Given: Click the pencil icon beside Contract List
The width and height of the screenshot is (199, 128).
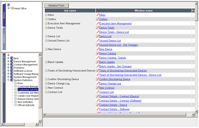Looking at the screenshot, I should point(98,92).
